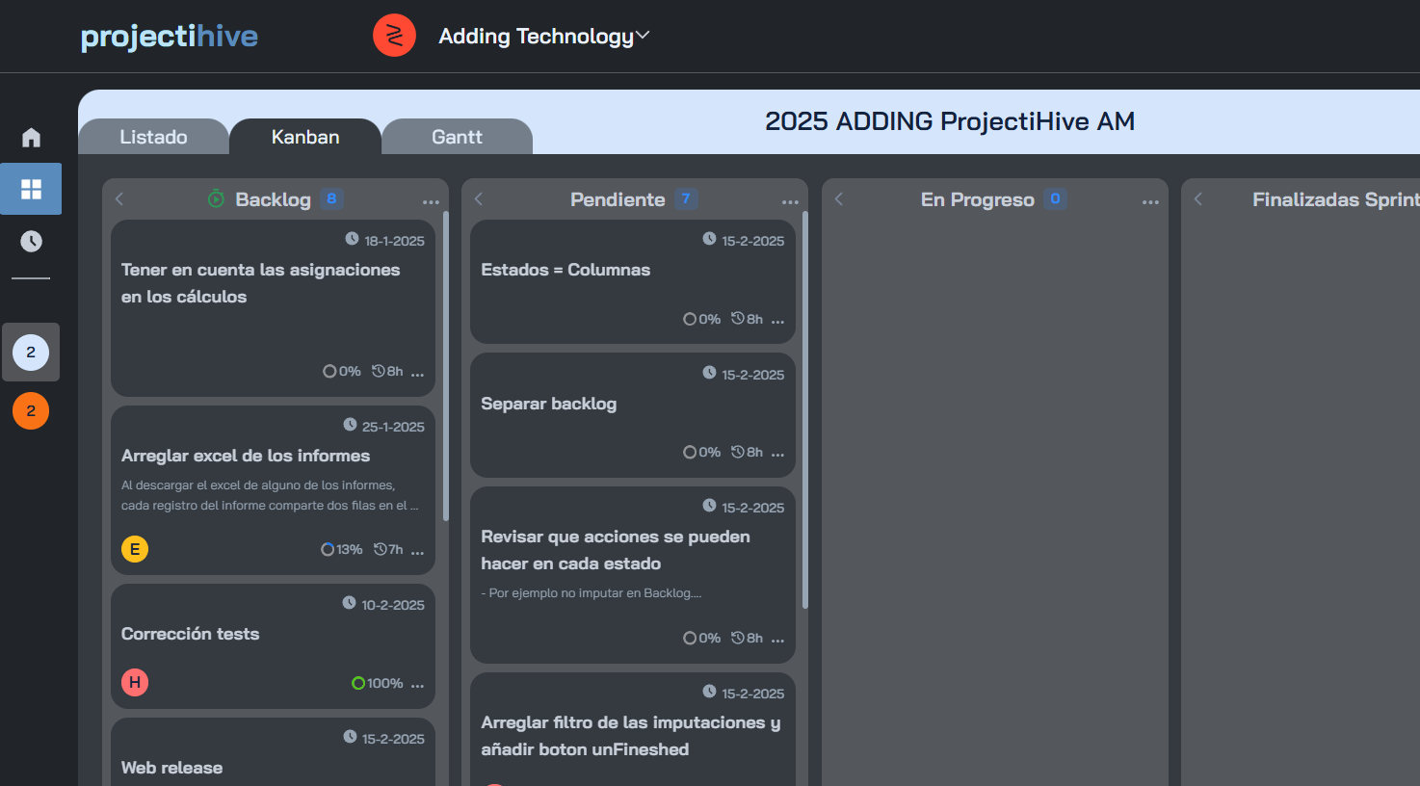Click the 13% progress indicator on card
Image resolution: width=1420 pixels, height=786 pixels.
pos(342,549)
